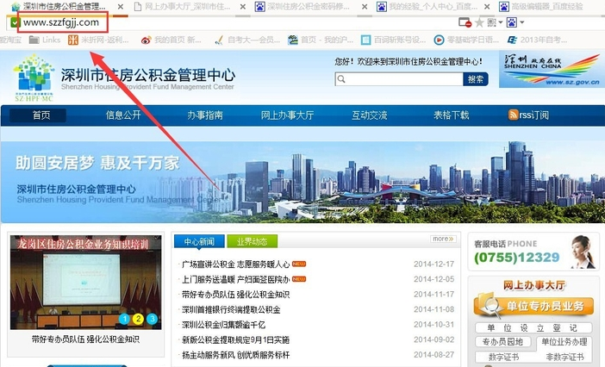Viewport: 605px width, 367px height.
Task: Click the 单位专办员业务 orange button
Action: [x=533, y=307]
